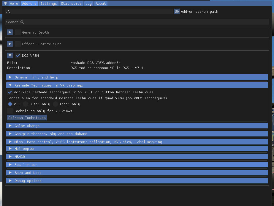Click the description text DCS mod to enhance VR
Viewport: 274px width, 206px height.
click(107, 68)
